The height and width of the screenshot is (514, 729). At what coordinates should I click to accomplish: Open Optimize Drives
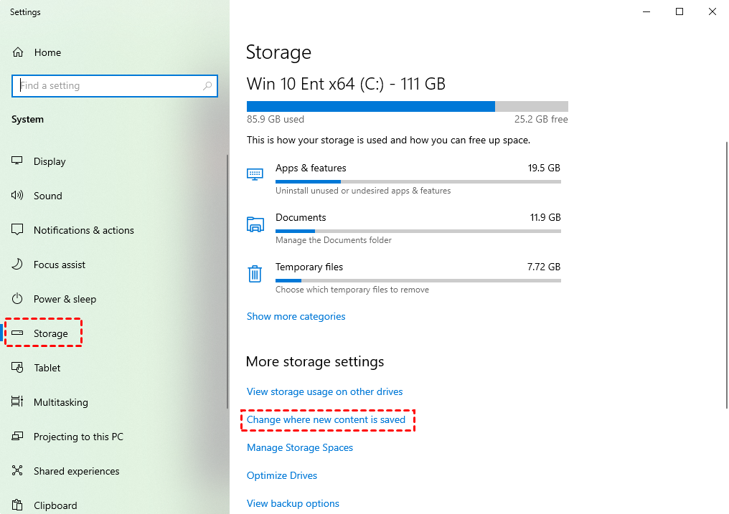point(281,475)
